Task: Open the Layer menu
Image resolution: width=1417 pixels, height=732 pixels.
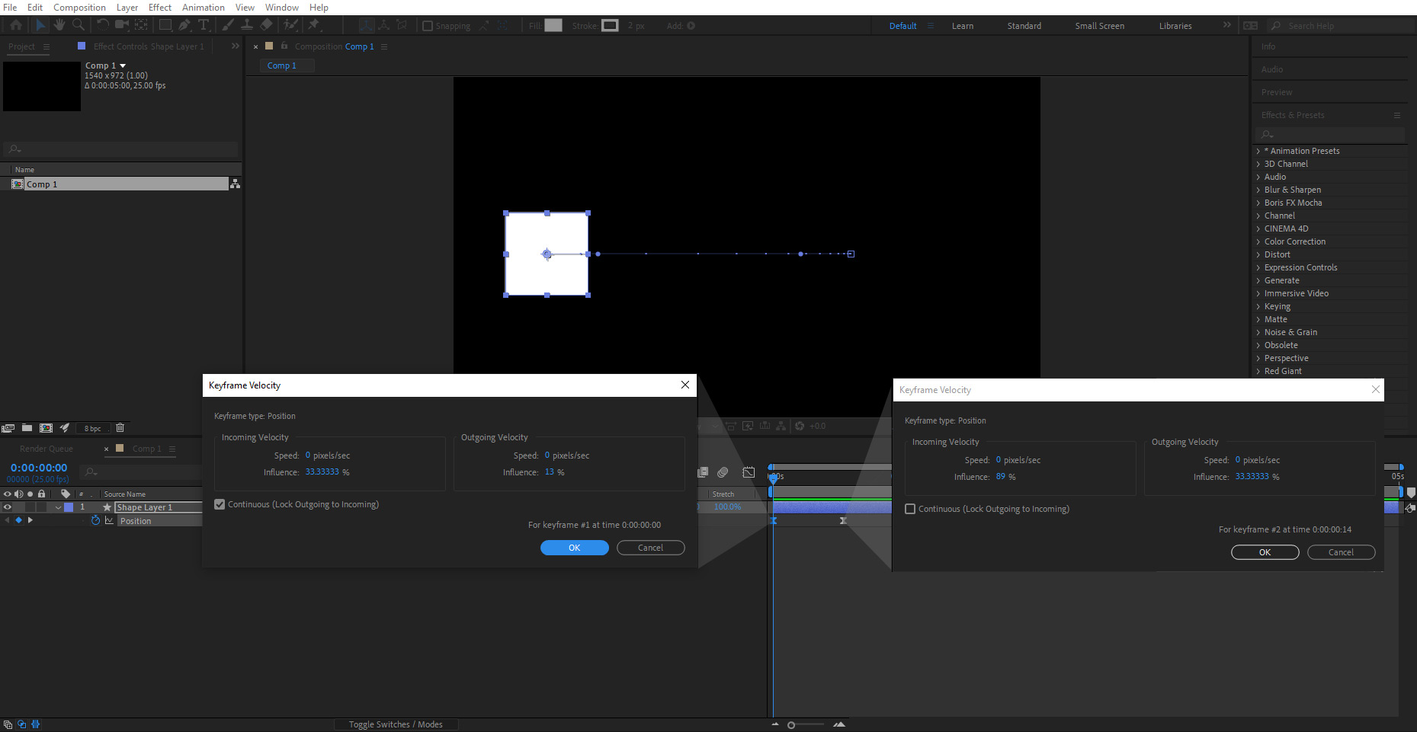Action: click(127, 8)
